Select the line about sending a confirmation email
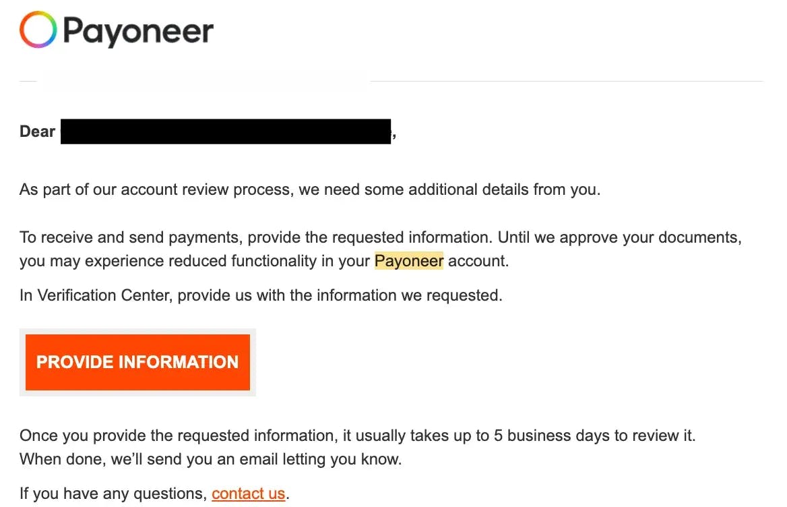Image resolution: width=787 pixels, height=507 pixels. [x=209, y=458]
